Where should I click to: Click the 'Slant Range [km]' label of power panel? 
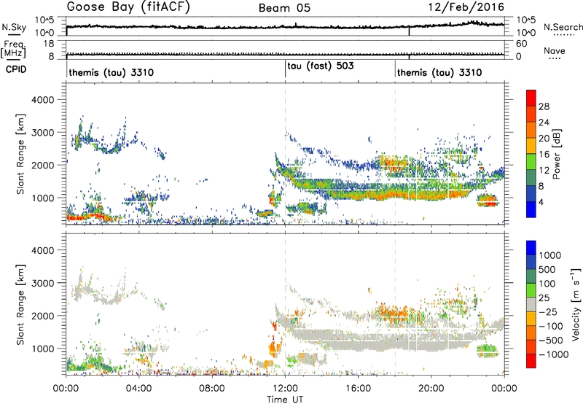coord(20,154)
